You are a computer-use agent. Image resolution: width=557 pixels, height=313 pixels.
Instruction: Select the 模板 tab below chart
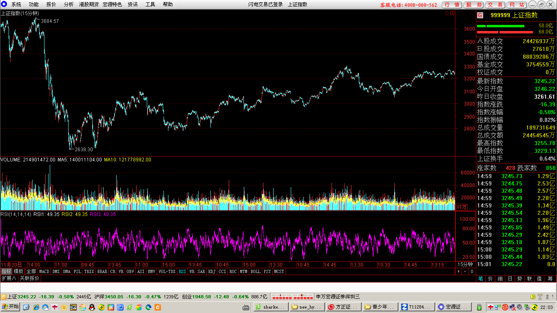(18, 271)
